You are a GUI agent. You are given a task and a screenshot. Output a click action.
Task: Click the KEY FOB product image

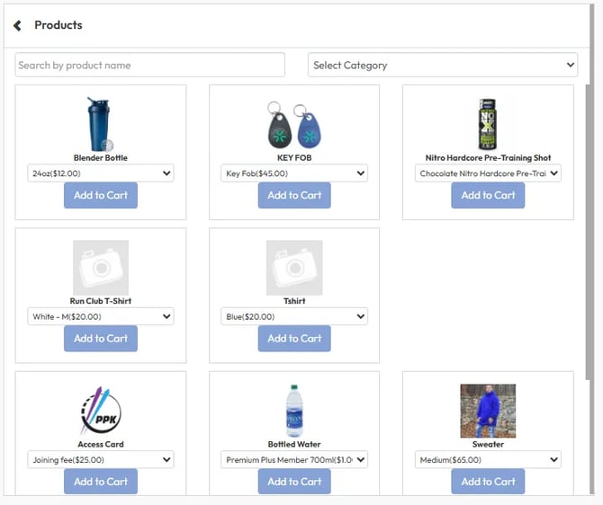pyautogui.click(x=294, y=125)
